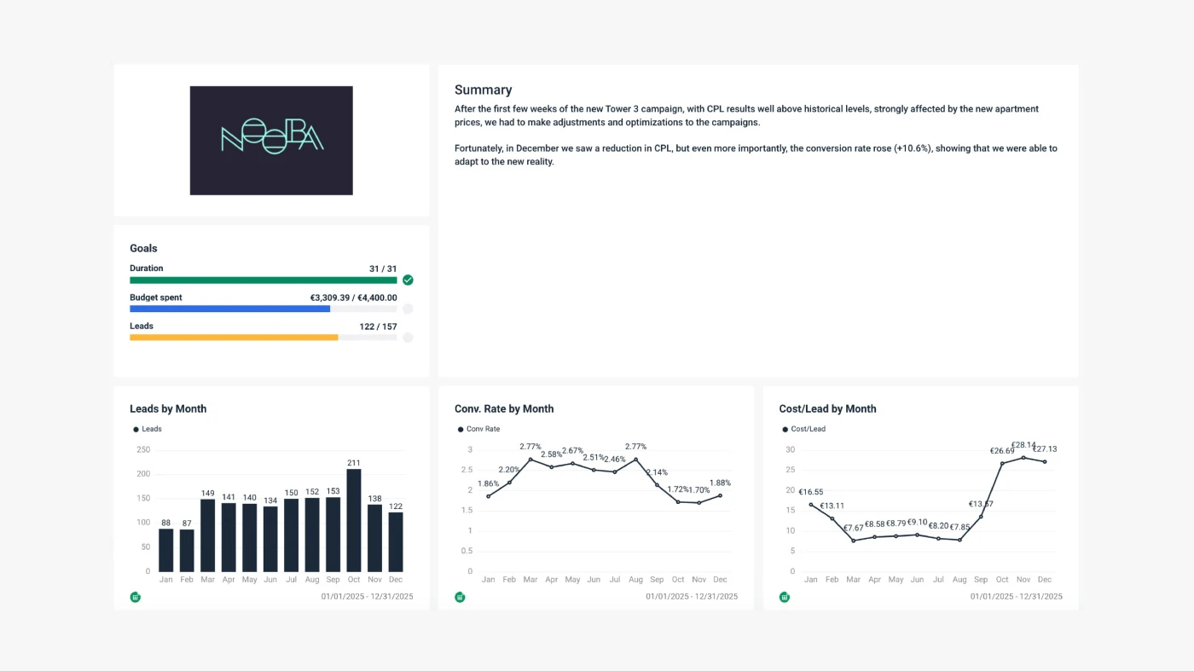Click the green Duration progress bar
1194x671 pixels.
(263, 280)
